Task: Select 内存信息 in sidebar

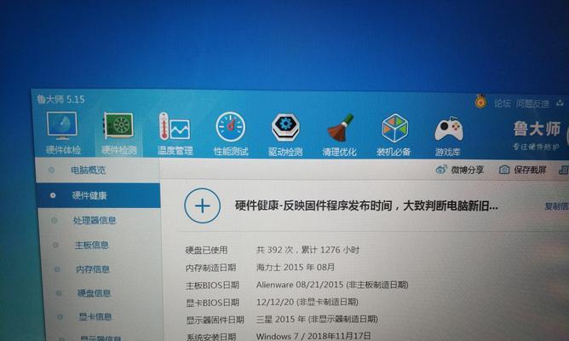Action: pyautogui.click(x=93, y=269)
